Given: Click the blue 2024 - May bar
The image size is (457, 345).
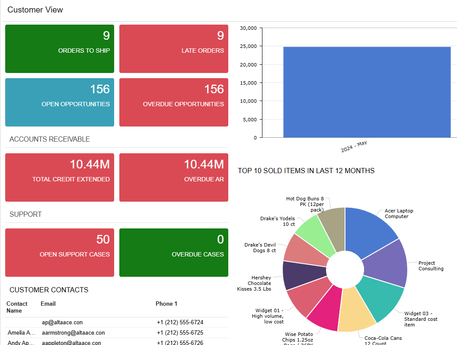Looking at the screenshot, I should (x=367, y=92).
